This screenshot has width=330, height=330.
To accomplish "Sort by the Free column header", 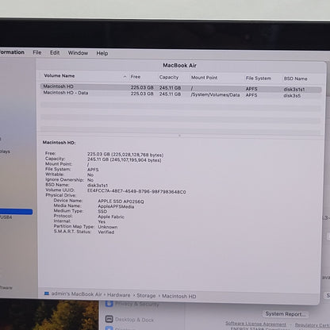I will [136, 77].
